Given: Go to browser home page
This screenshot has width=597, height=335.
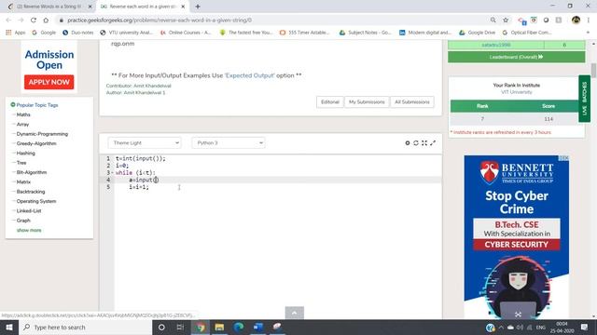Looking at the screenshot, I should 46,20.
